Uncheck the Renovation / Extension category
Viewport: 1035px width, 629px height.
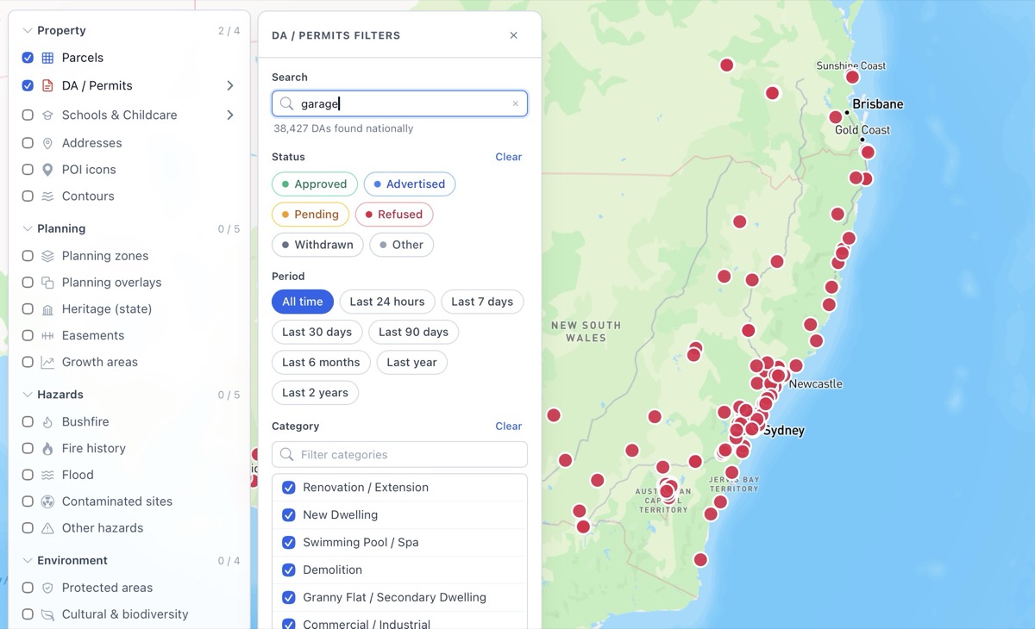pos(289,488)
